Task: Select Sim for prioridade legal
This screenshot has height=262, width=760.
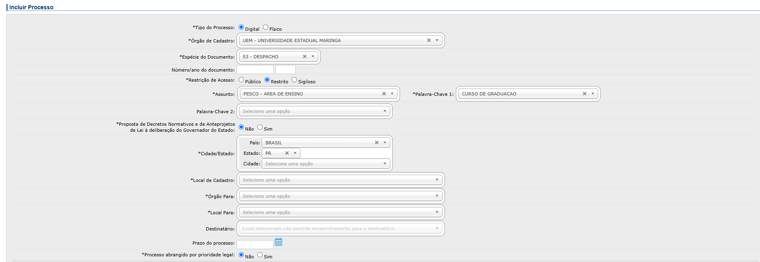Action: coord(260,255)
